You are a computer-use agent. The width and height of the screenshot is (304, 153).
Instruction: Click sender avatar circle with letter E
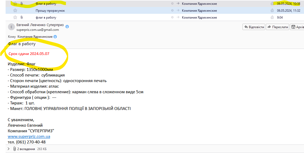tap(11, 27)
